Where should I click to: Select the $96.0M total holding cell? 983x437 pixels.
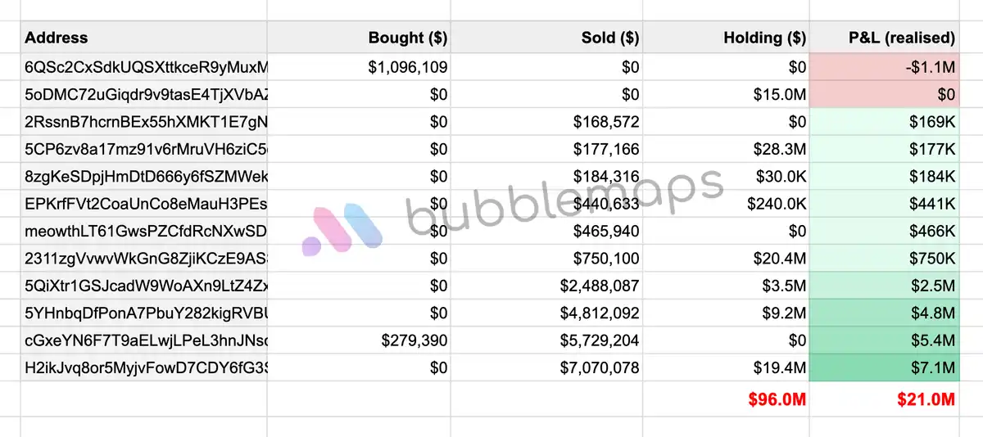[727, 399]
